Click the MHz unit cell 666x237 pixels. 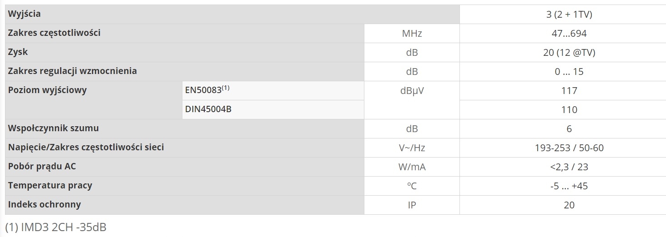pyautogui.click(x=412, y=34)
